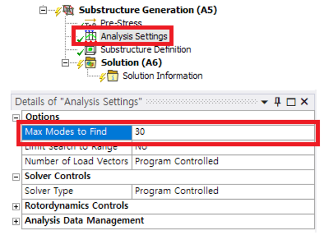Click the Substructure Generation (A5) node icon
Image resolution: width=324 pixels, height=235 pixels.
pos(69,10)
